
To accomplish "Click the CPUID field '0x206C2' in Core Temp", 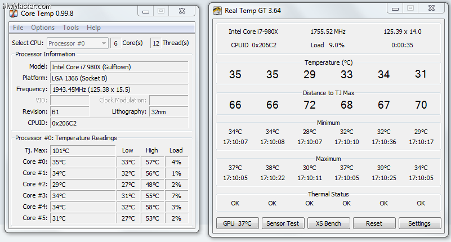I will pos(119,123).
